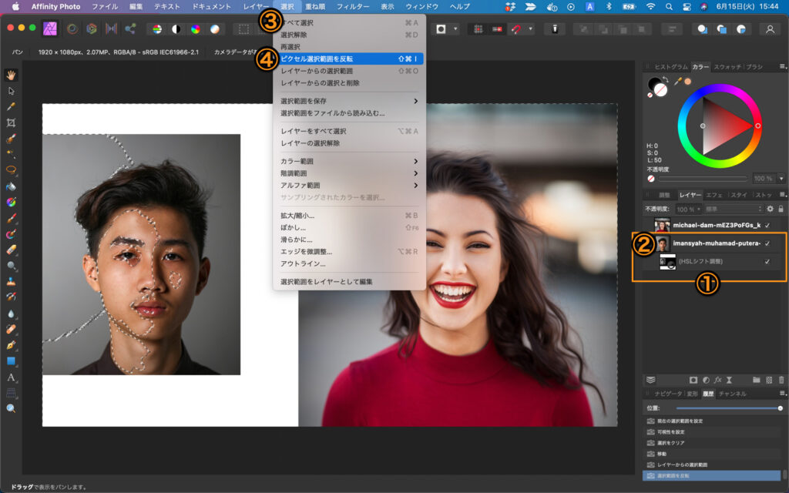Screen dimensions: 789x493
Task: Select the Move tool arrow
Action: tap(12, 91)
